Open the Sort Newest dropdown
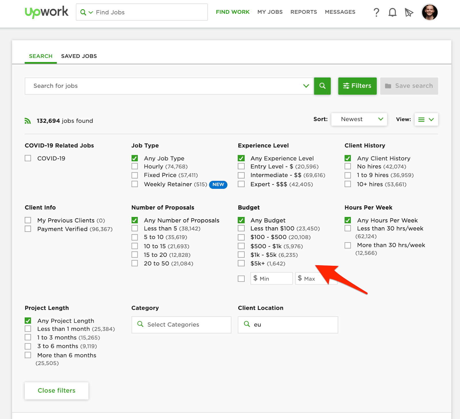 pyautogui.click(x=359, y=119)
